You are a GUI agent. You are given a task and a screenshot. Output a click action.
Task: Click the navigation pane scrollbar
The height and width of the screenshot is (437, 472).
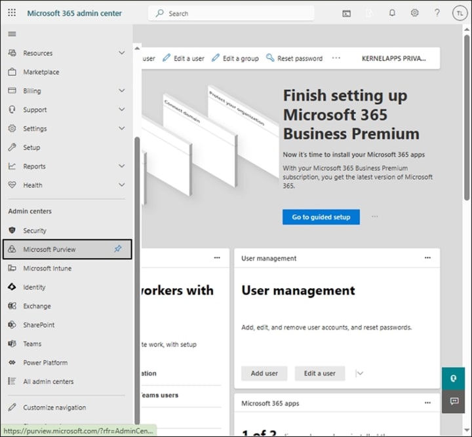(137, 280)
